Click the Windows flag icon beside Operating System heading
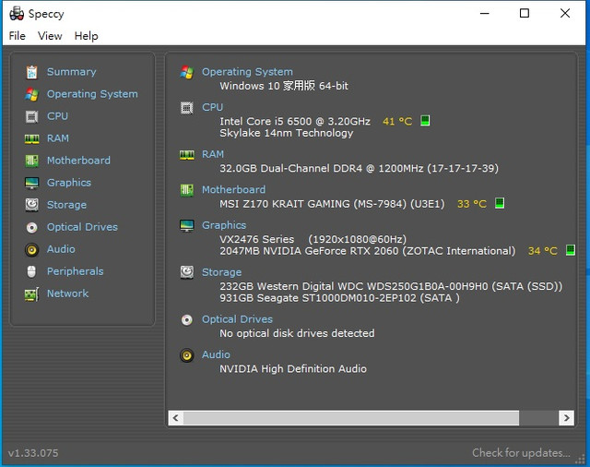 pyautogui.click(x=186, y=72)
